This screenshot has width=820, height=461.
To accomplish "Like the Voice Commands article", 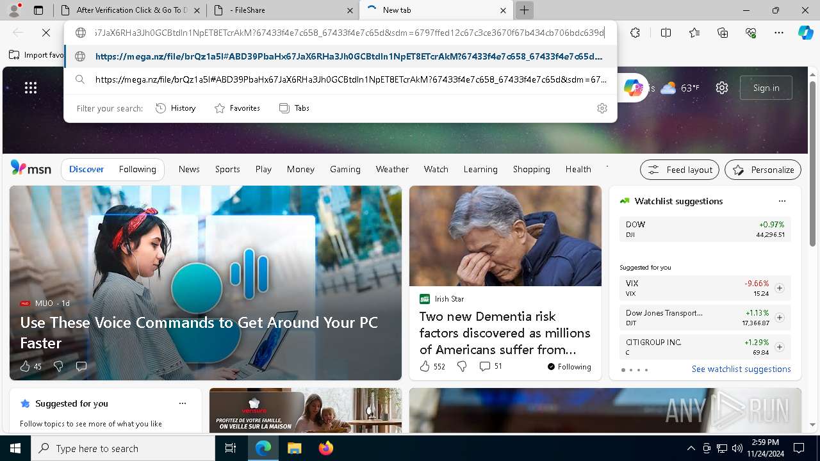I will click(x=30, y=366).
